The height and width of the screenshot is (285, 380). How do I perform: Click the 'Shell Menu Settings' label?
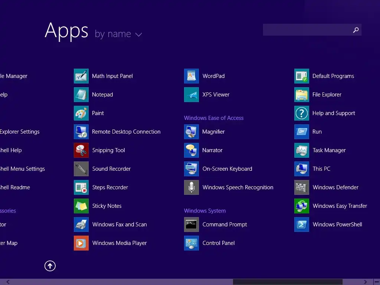tap(22, 169)
